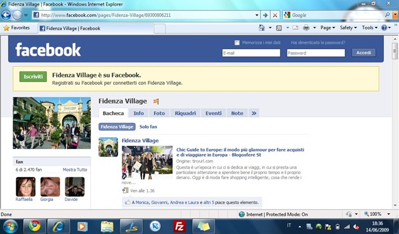The width and height of the screenshot is (399, 234).
Task: Select the Fidenza Village | Facebook browser tab
Action: (96, 28)
